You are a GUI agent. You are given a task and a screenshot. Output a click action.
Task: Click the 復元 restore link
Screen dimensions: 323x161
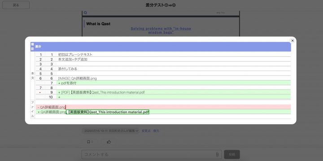tap(156, 131)
